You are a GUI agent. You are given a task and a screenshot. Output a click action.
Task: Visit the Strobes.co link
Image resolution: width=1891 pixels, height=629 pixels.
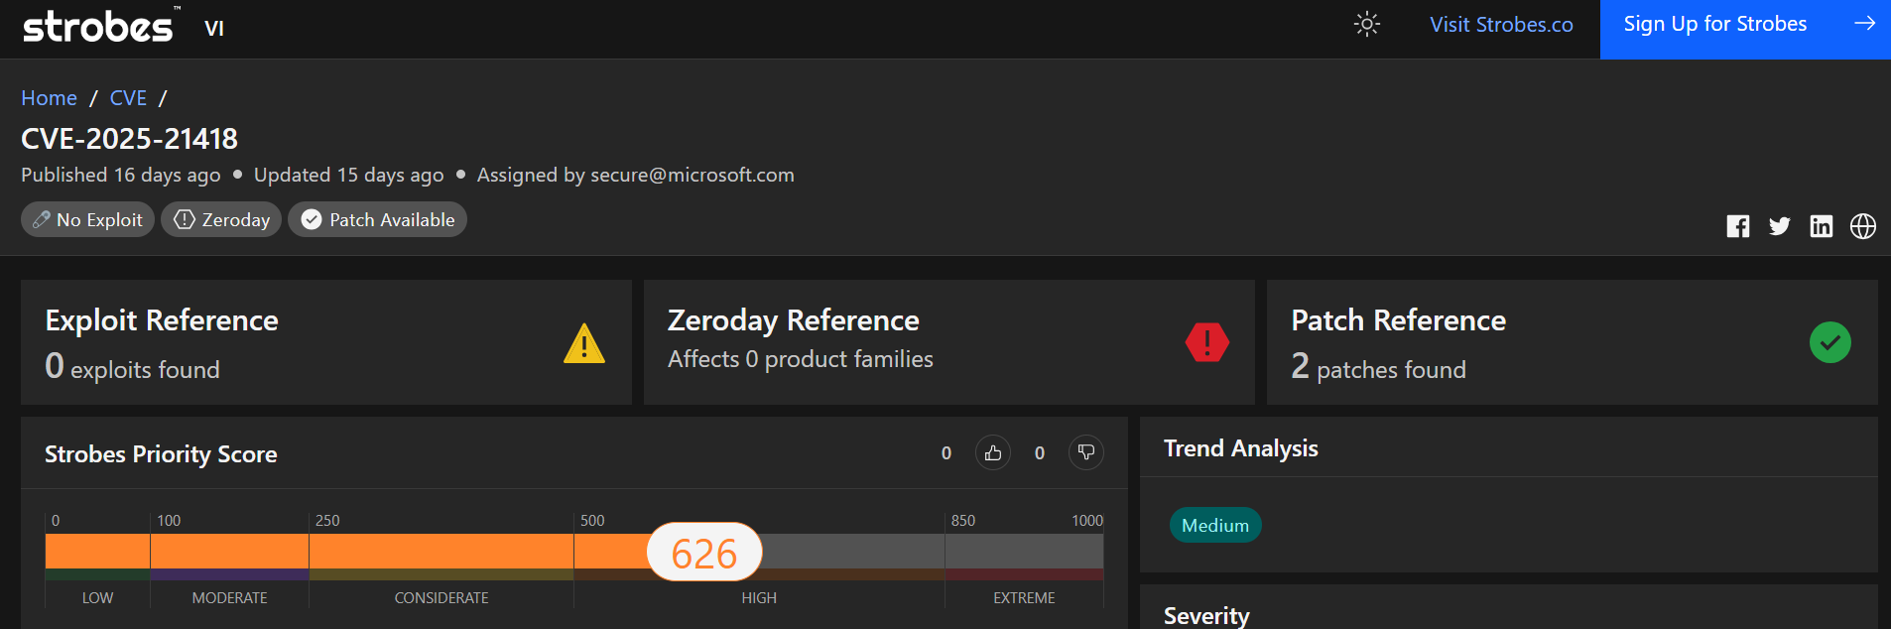1501,25
